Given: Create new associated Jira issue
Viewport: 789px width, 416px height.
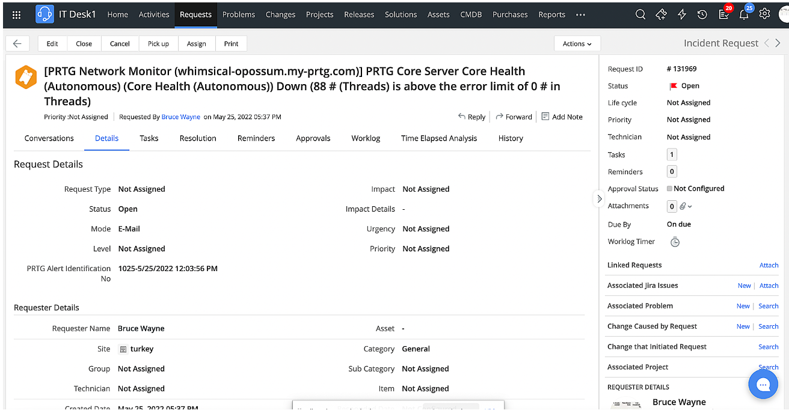Looking at the screenshot, I should 744,286.
